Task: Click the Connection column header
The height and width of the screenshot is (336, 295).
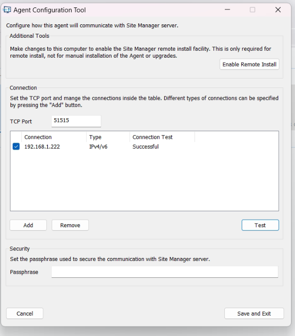Action: coord(54,137)
